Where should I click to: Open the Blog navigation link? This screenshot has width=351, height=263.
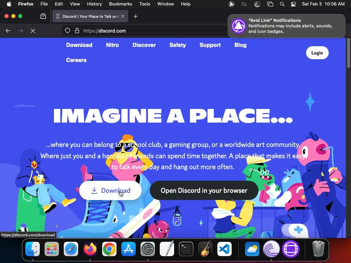pos(240,45)
